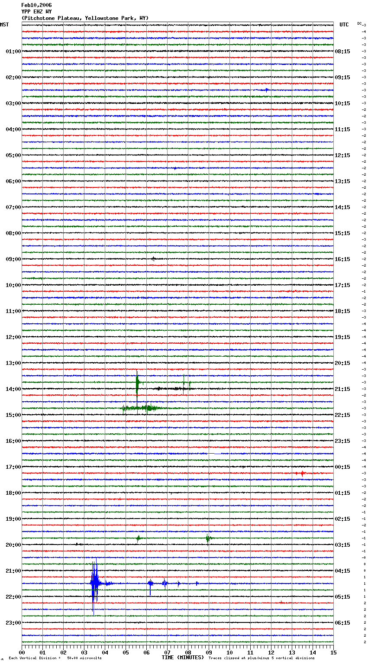The height and width of the screenshot is (664, 368).
Task: Click the small red event on the 17:15 trace
Action: pyautogui.click(x=302, y=474)
